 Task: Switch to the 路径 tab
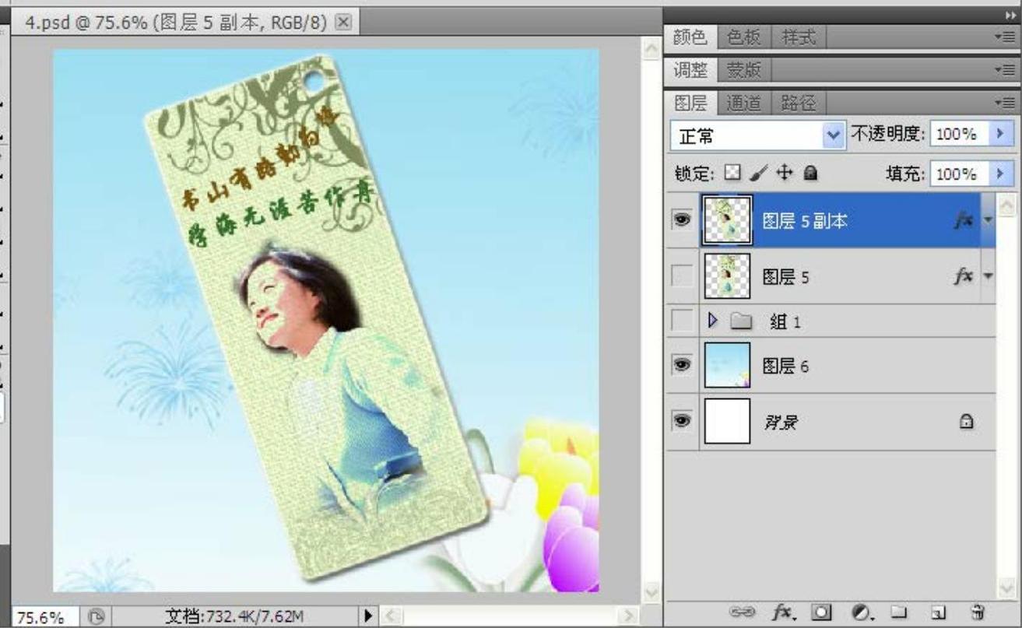click(x=796, y=102)
